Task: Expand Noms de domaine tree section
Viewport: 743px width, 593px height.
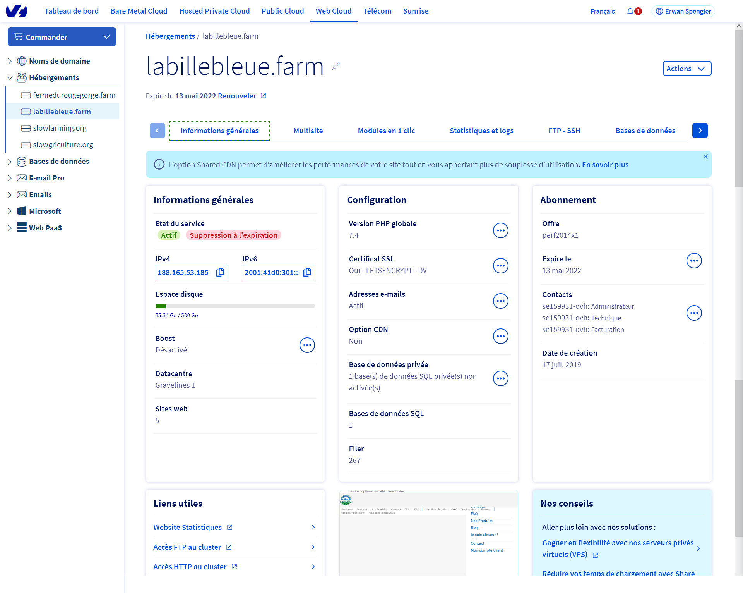Action: click(x=10, y=61)
